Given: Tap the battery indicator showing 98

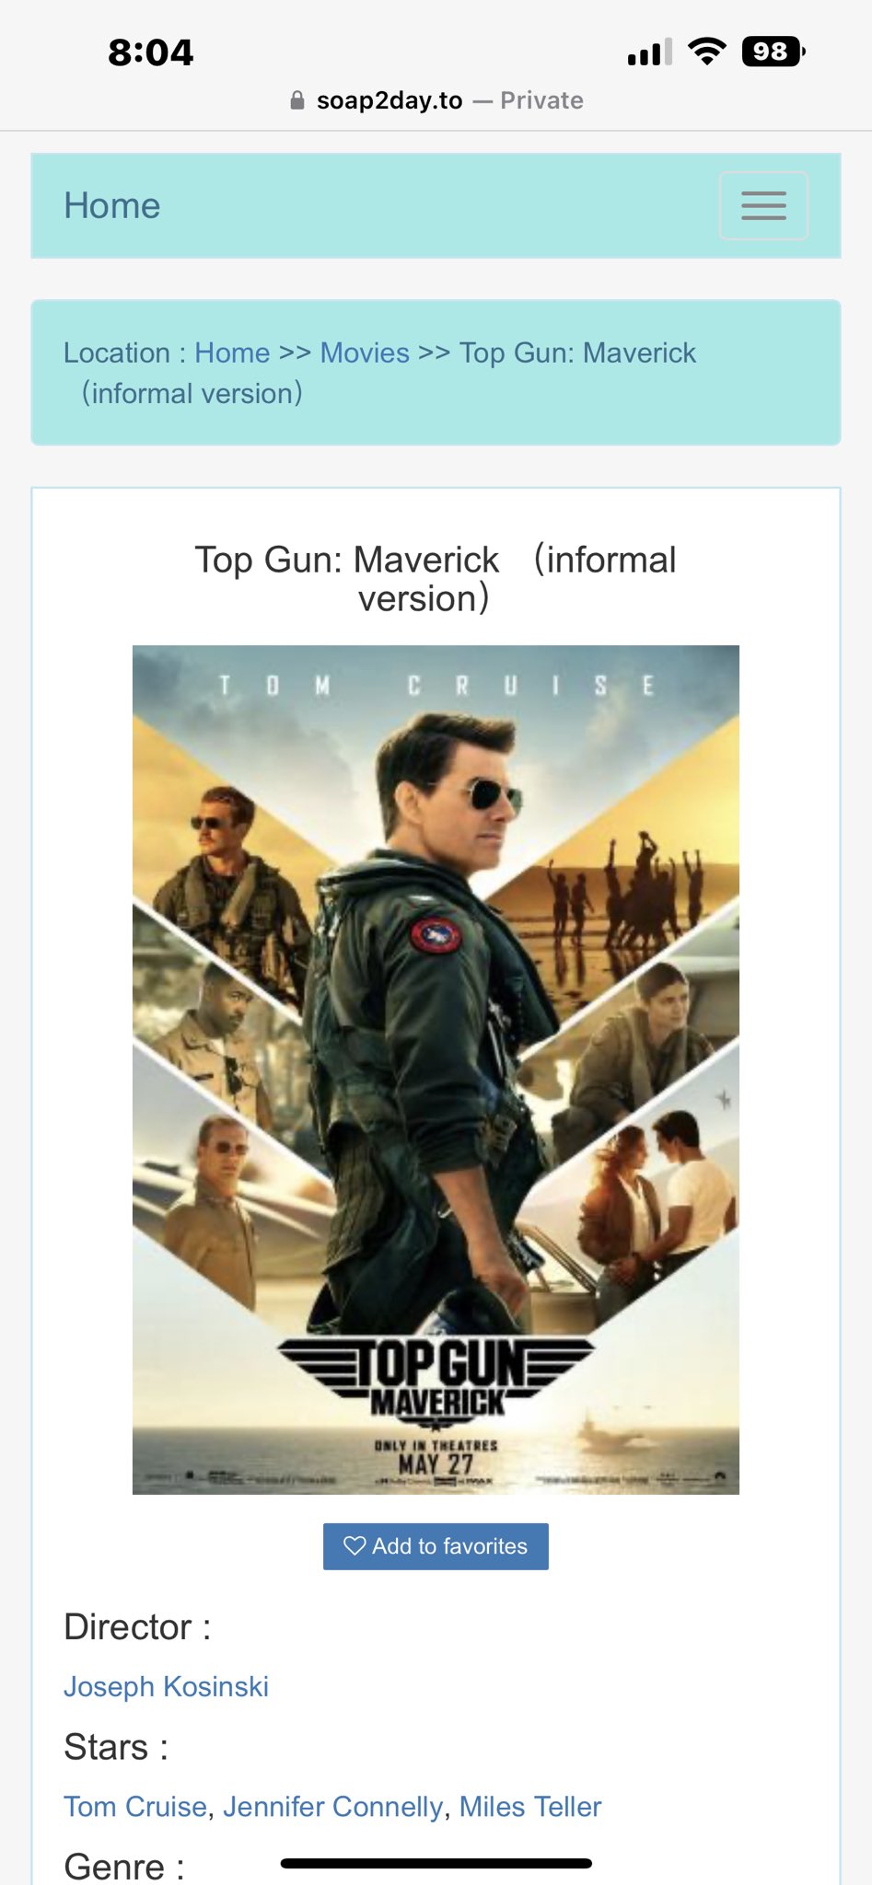Looking at the screenshot, I should point(773,52).
